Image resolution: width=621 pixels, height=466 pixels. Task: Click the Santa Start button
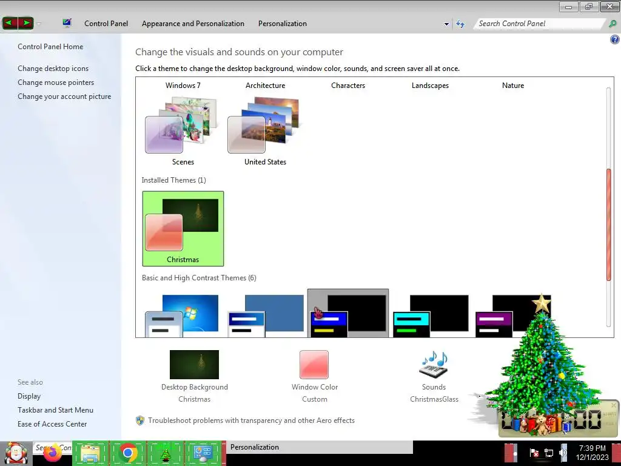point(16,453)
